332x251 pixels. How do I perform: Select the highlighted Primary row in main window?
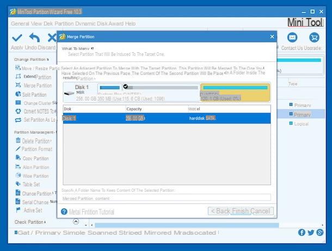(x=300, y=115)
